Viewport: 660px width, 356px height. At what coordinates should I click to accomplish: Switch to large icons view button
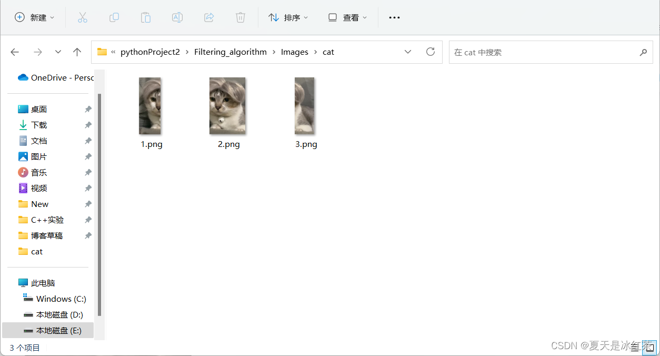point(650,347)
